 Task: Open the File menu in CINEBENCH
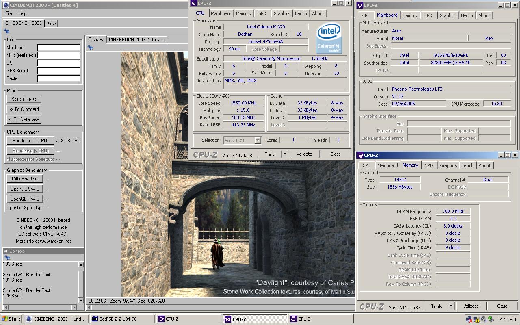[9, 13]
